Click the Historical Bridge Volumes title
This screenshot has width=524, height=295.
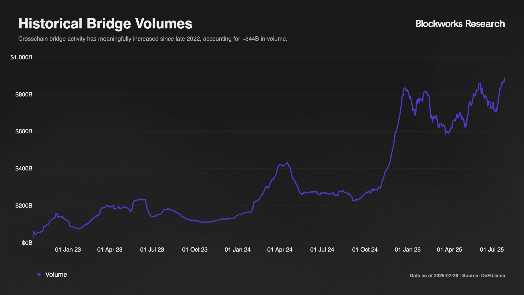coord(105,24)
